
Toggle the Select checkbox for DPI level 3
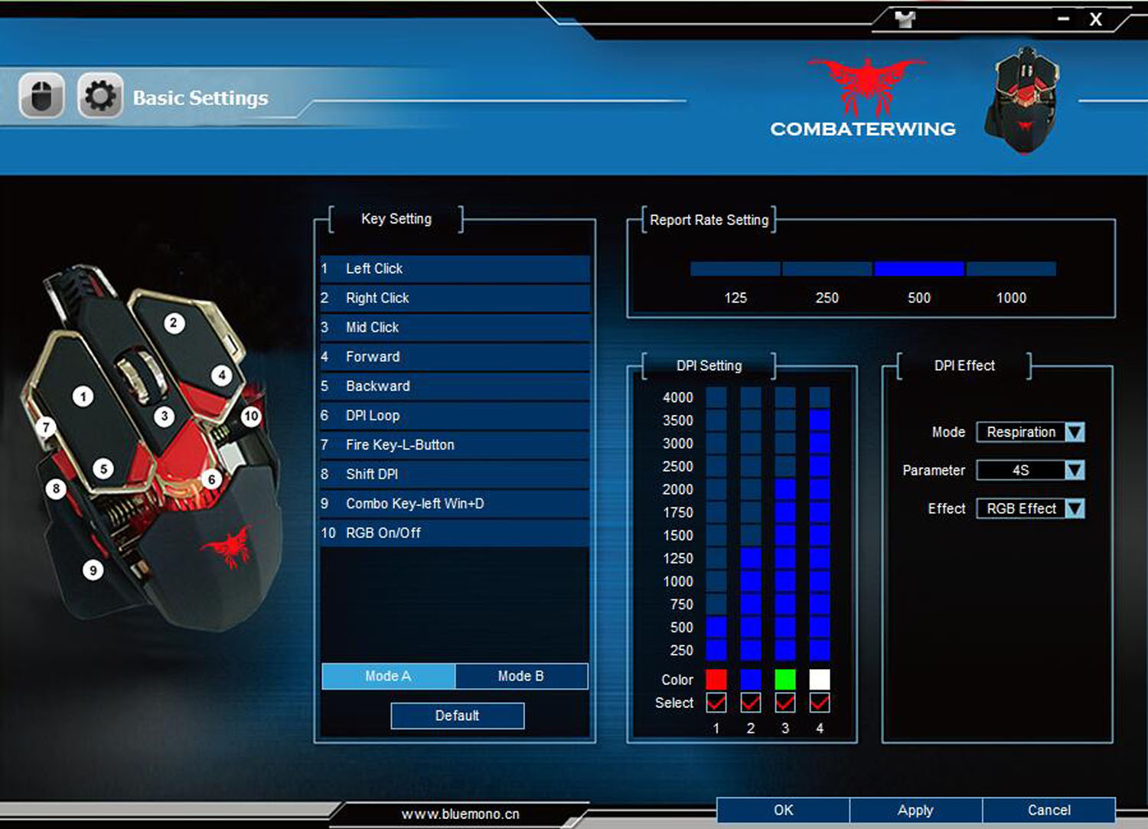coord(785,702)
